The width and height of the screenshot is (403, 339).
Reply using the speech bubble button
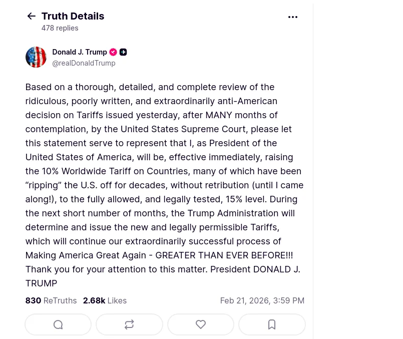58,324
